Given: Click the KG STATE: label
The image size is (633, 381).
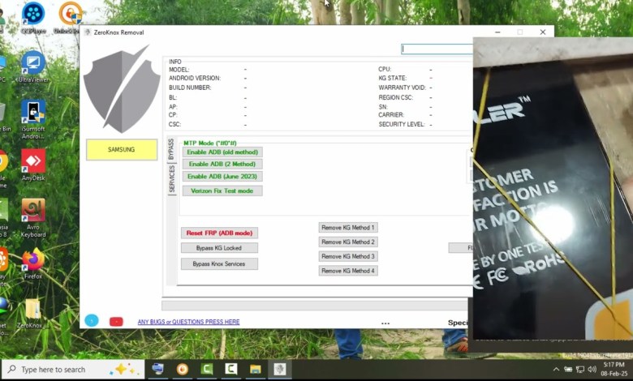Looking at the screenshot, I should [393, 78].
